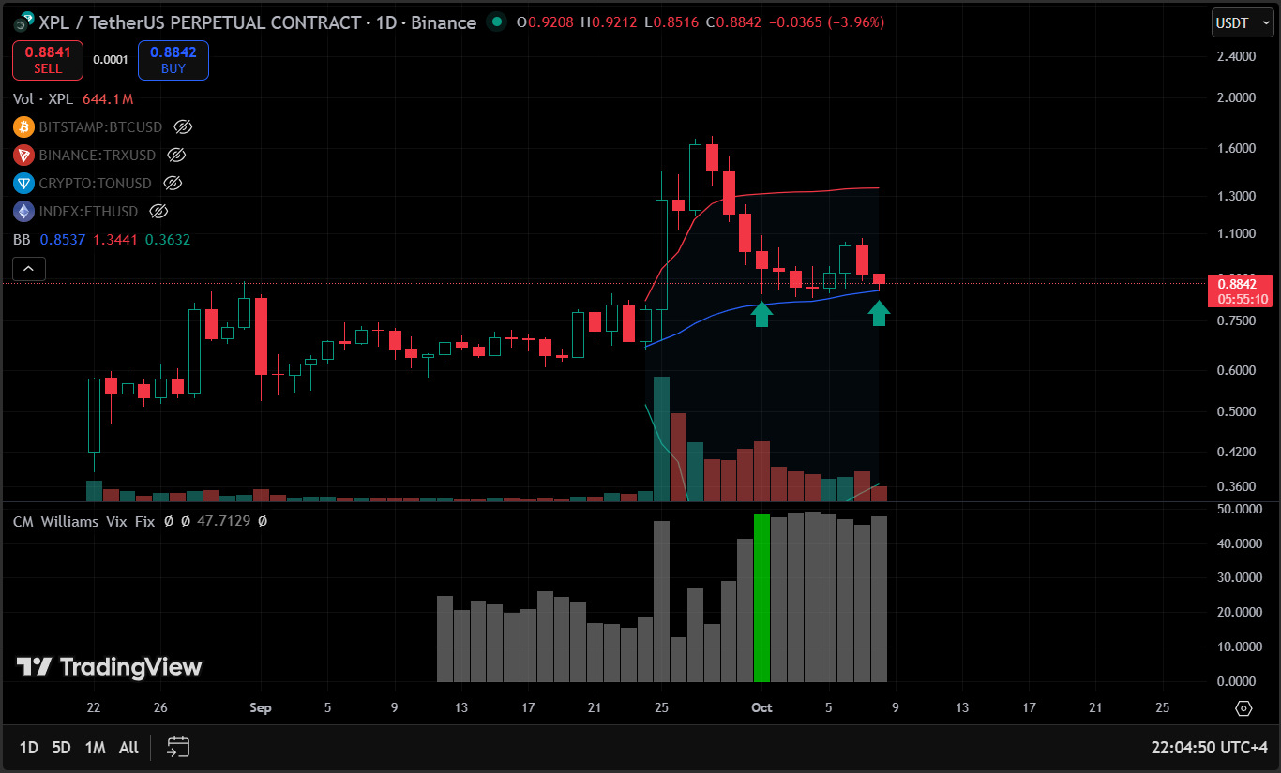Viewport: 1281px width, 773px height.
Task: Open chart settings gear at bottom right
Action: coord(1243,707)
